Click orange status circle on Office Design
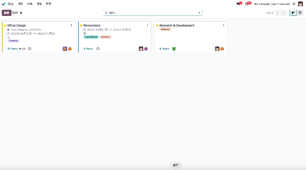The image size is (306, 170). 70,49
